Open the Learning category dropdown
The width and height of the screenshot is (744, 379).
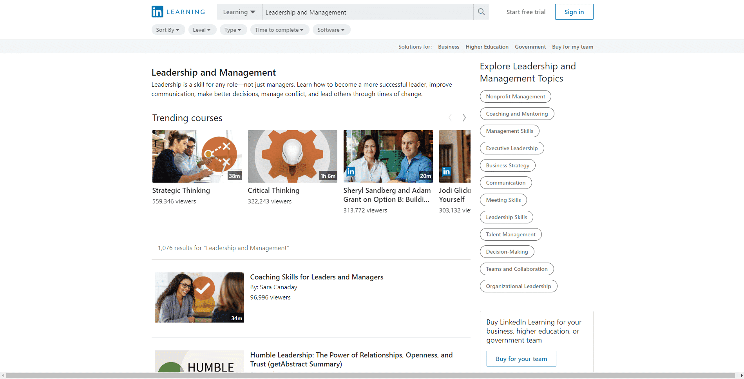(239, 12)
